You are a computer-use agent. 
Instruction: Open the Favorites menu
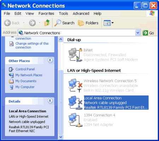(46, 13)
